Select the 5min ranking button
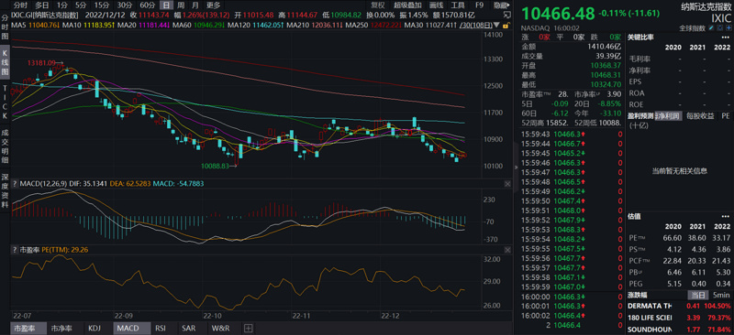 tap(722, 295)
